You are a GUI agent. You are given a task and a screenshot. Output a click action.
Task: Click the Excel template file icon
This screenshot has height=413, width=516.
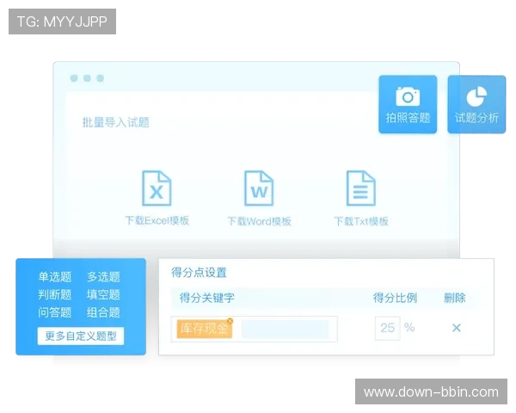[x=157, y=188]
